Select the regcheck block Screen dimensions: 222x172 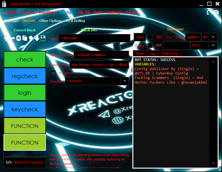coord(25,76)
